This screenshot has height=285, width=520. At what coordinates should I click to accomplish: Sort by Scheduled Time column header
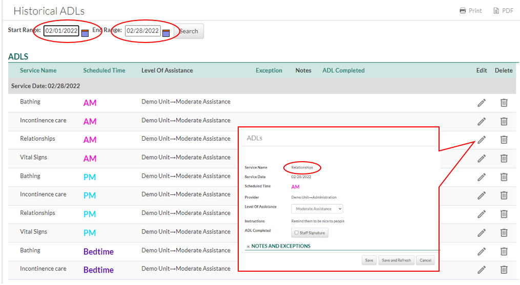tap(104, 71)
